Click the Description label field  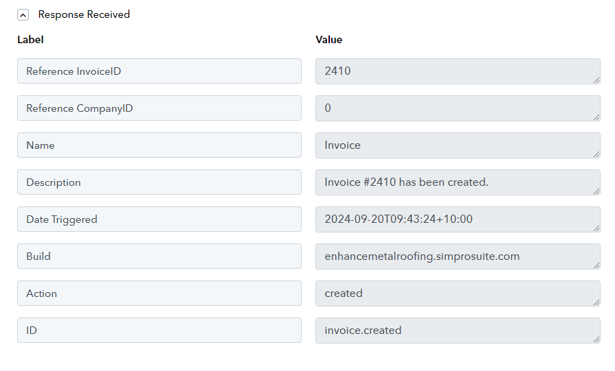pyautogui.click(x=159, y=182)
